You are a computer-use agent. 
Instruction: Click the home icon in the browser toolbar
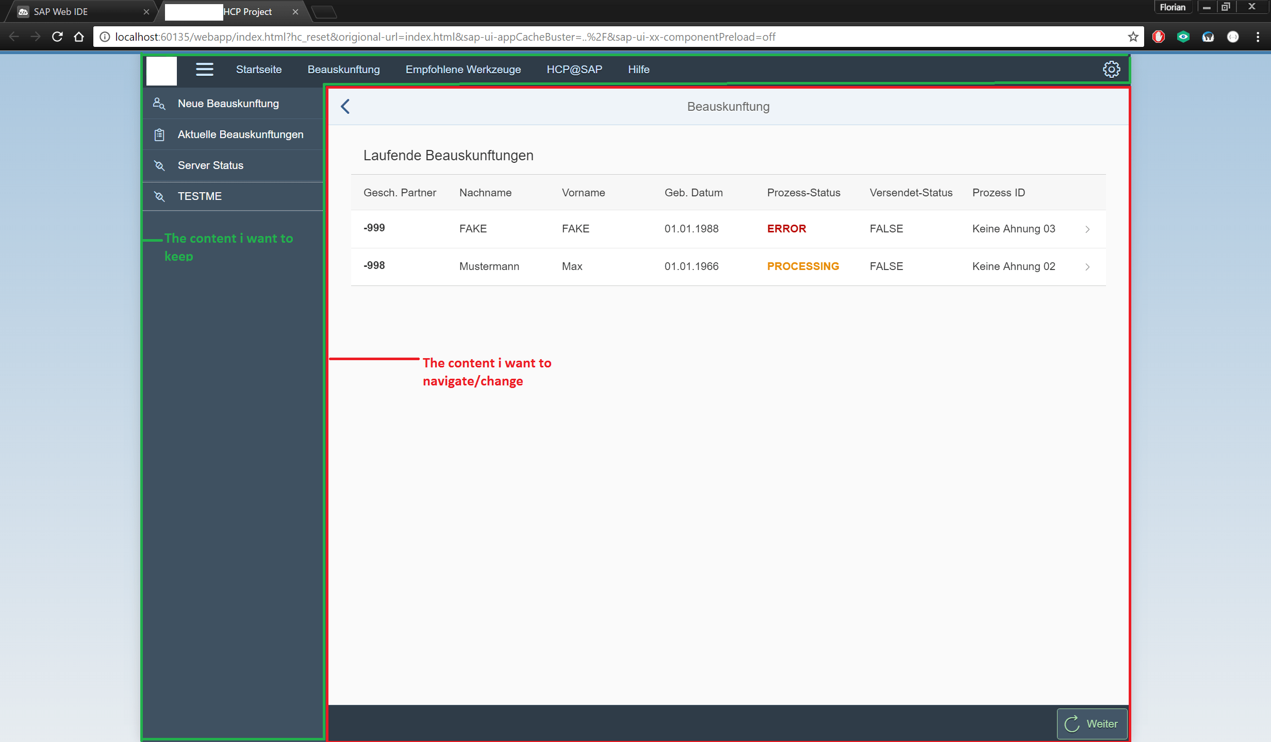pos(78,37)
